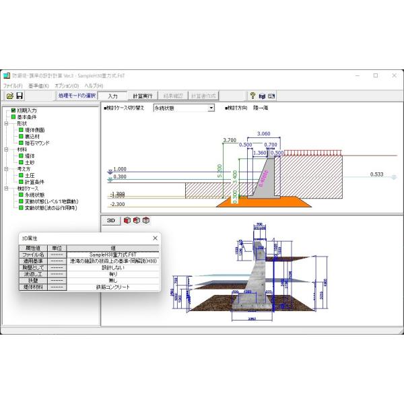This screenshot has height=404, width=404.
Task: Click the third 3D cube view icon
Action: click(x=145, y=220)
